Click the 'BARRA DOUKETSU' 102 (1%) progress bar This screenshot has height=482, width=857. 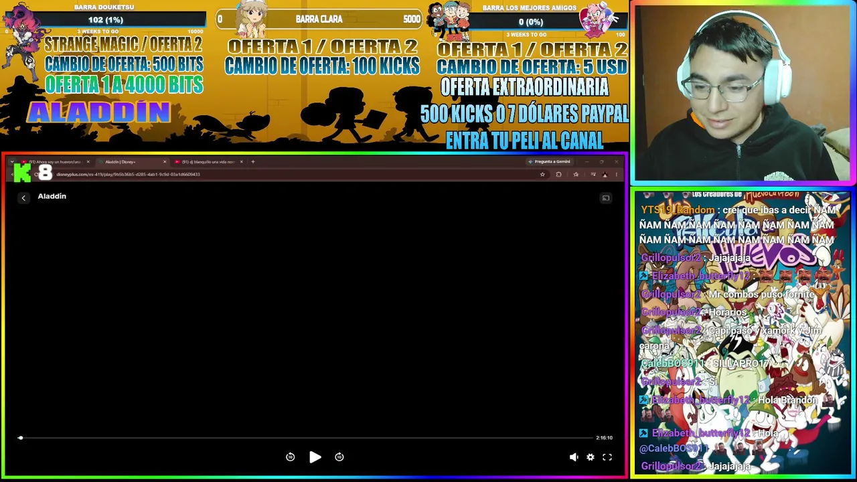105,20
